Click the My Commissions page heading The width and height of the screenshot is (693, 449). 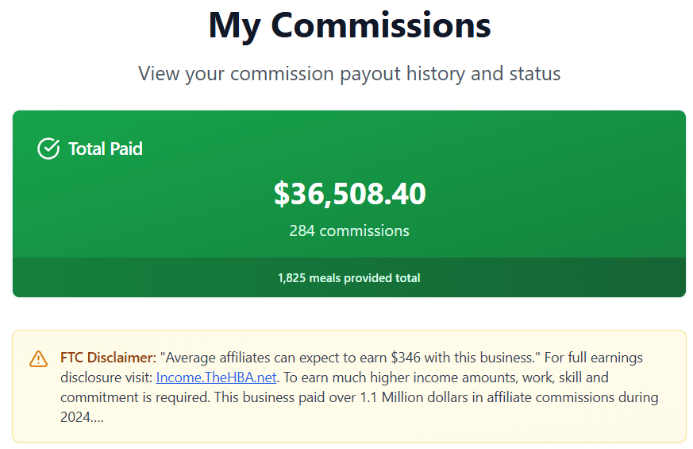tap(349, 25)
